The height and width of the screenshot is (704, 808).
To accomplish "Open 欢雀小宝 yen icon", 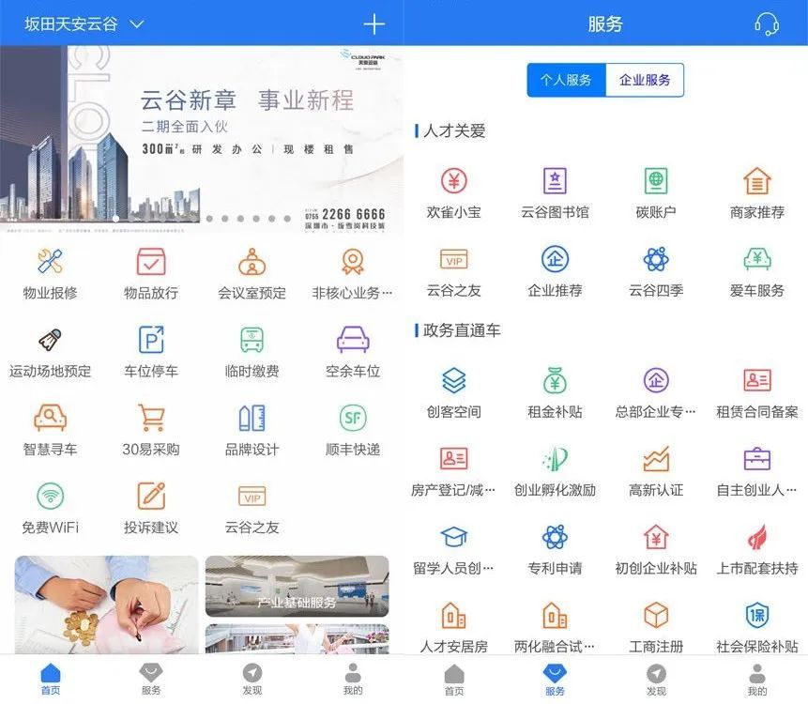I will tap(454, 180).
